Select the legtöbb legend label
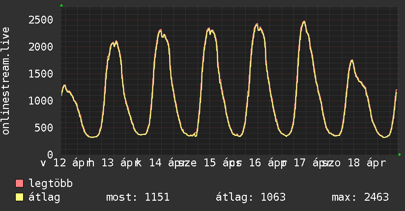 pyautogui.click(x=51, y=184)
